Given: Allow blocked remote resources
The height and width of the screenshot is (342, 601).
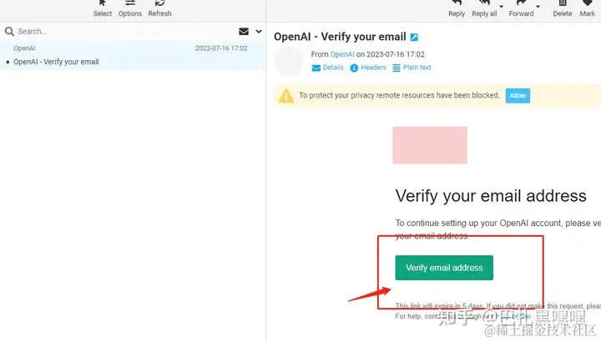Looking at the screenshot, I should (x=518, y=96).
